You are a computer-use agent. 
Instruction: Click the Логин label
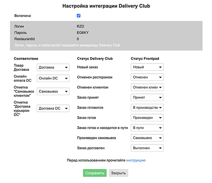(x=19, y=26)
